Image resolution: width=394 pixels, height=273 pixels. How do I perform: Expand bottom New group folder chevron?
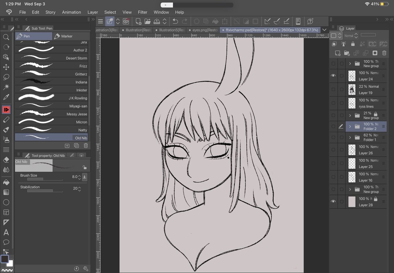[350, 189]
